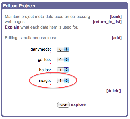The height and width of the screenshot is (119, 130).
Task: Click the helios dropdown stepper arrows
Action: [x=67, y=70]
